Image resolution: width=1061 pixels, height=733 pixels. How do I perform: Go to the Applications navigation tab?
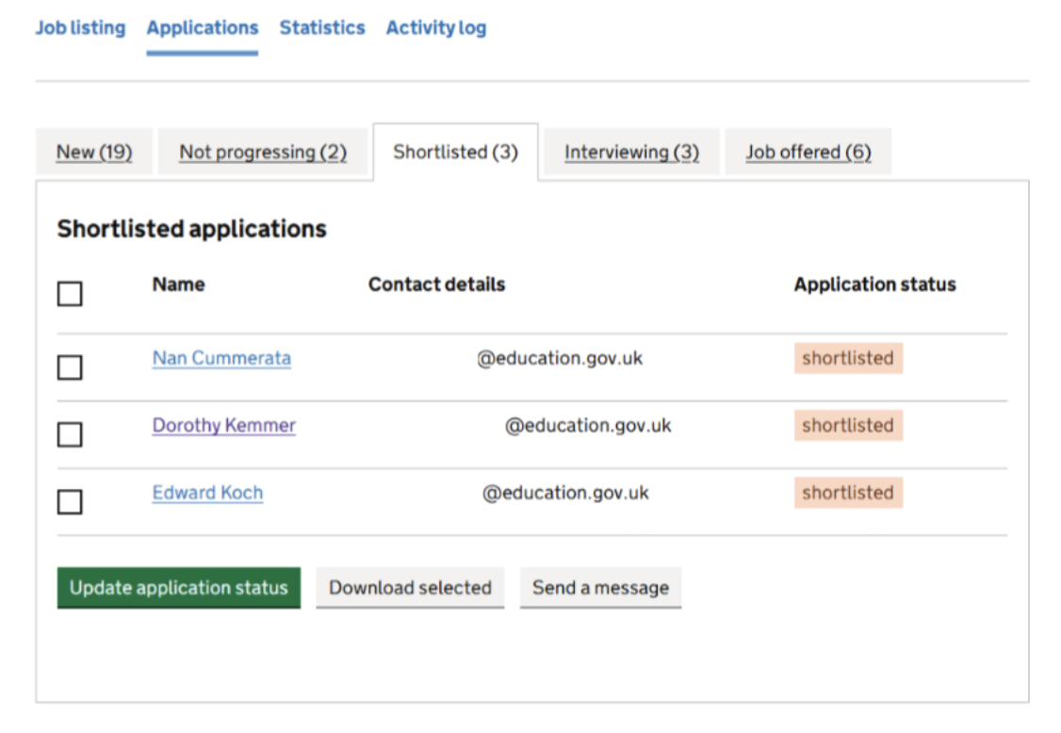click(202, 28)
